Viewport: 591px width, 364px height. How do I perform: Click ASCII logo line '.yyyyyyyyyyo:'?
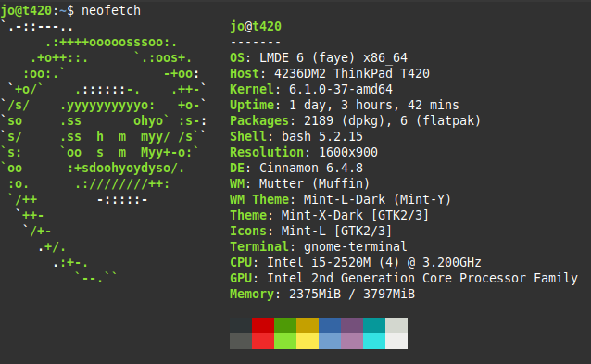coord(107,106)
